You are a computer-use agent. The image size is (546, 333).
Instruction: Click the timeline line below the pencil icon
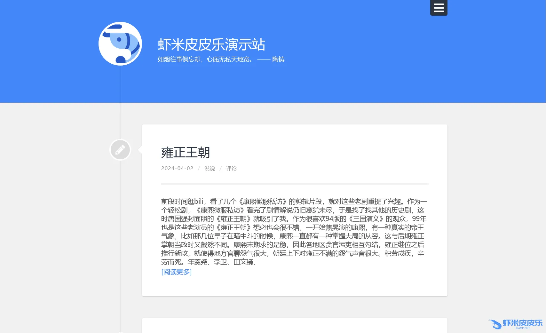120,224
